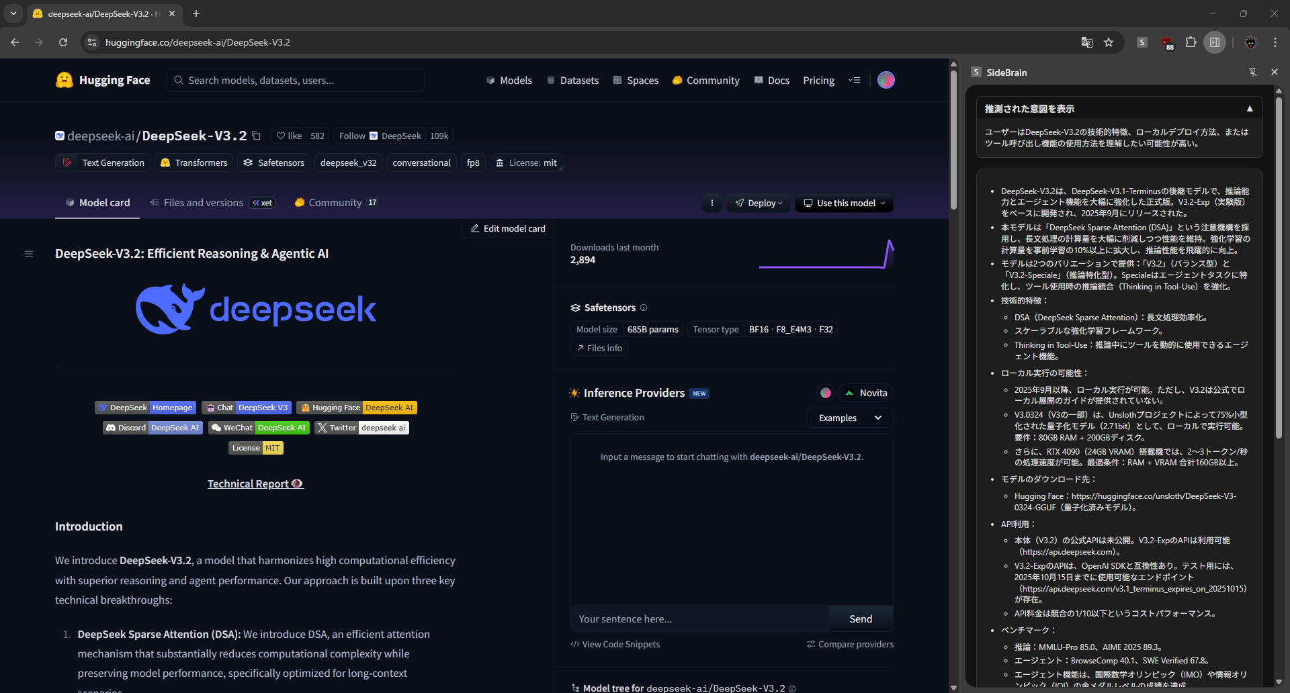The width and height of the screenshot is (1290, 693).
Task: Open the Technical Report link
Action: [255, 483]
